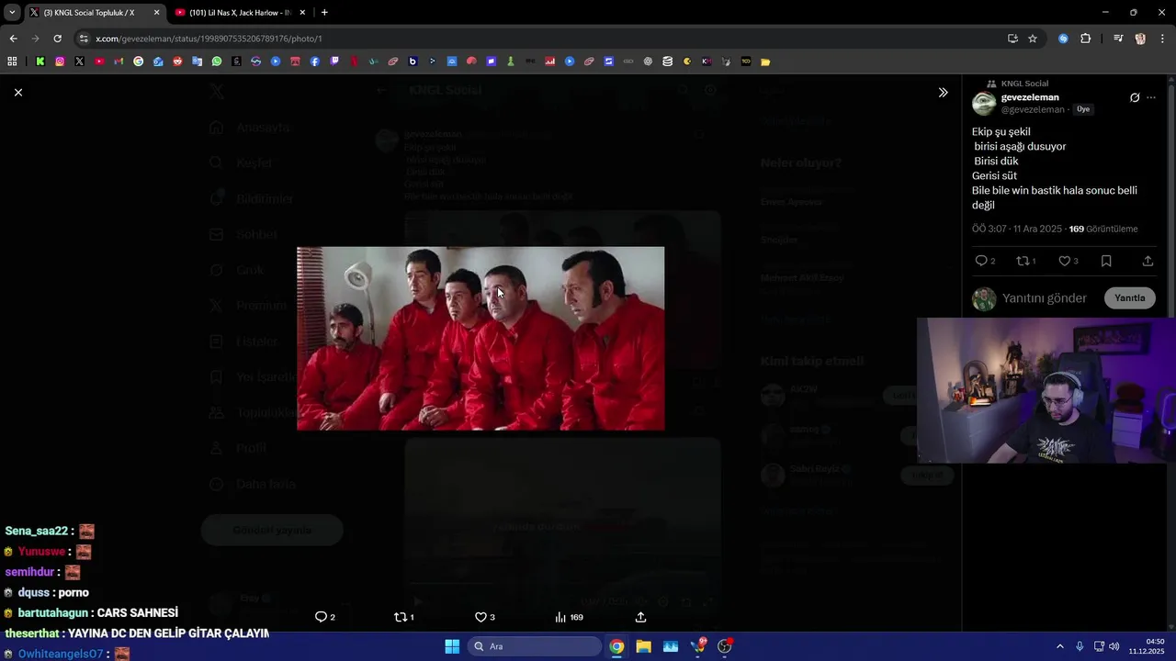This screenshot has width=1176, height=661.
Task: View site information icon in address bar
Action: pos(84,39)
